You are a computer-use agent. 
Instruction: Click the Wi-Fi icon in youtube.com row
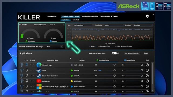[22, 81]
